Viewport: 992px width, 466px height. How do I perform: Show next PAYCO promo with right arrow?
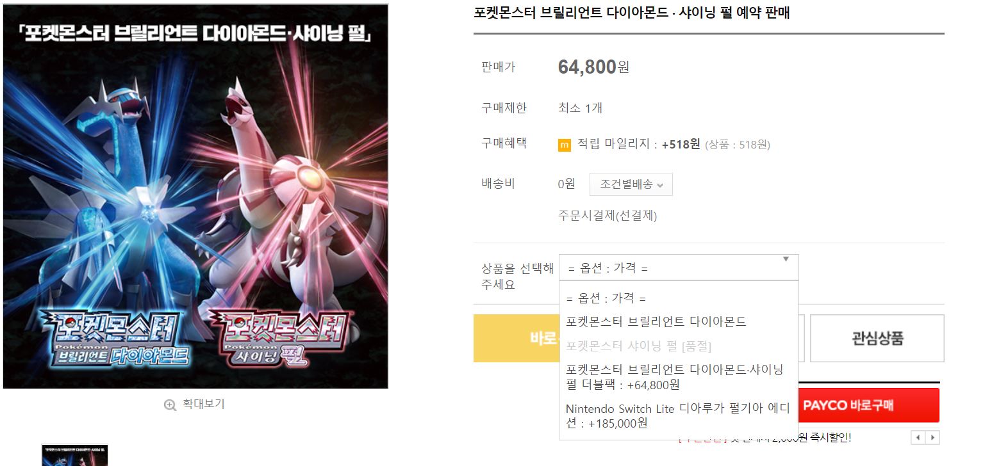(932, 438)
